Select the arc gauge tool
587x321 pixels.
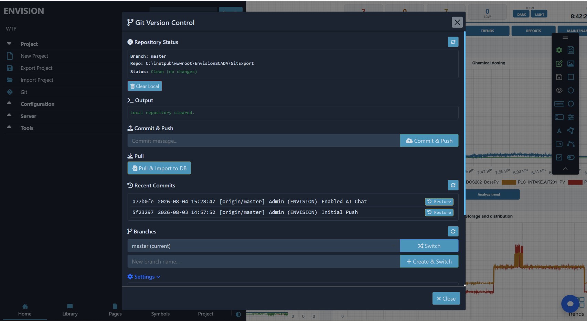point(571,104)
